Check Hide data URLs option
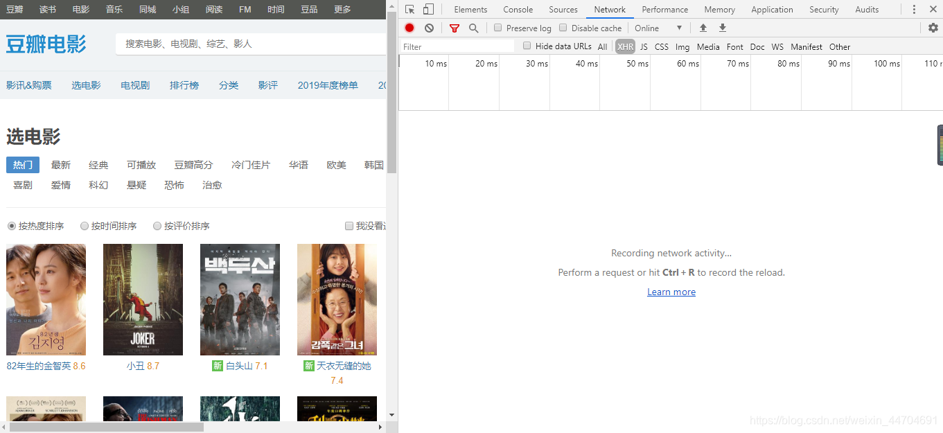Screen dimensions: 943x433 point(527,46)
